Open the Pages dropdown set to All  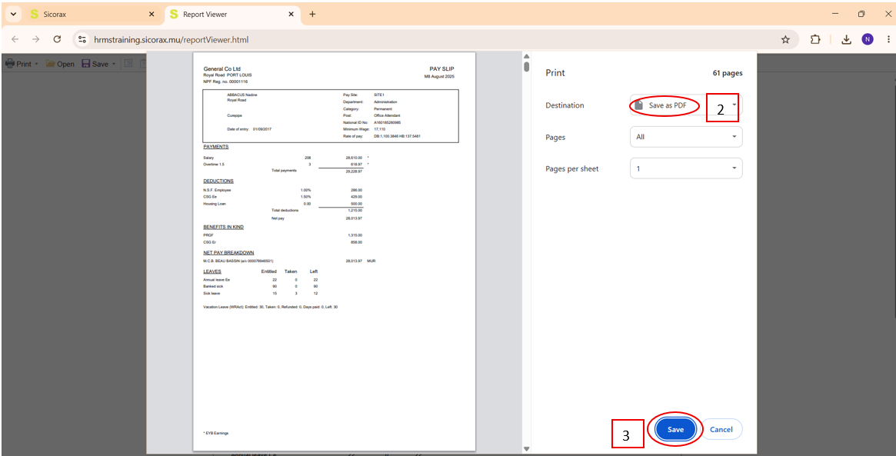coord(686,137)
